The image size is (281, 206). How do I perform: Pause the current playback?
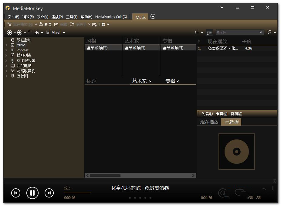point(32,193)
